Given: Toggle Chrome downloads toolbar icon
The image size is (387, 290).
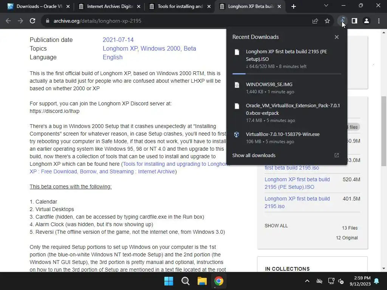Looking at the screenshot, I should [342, 21].
